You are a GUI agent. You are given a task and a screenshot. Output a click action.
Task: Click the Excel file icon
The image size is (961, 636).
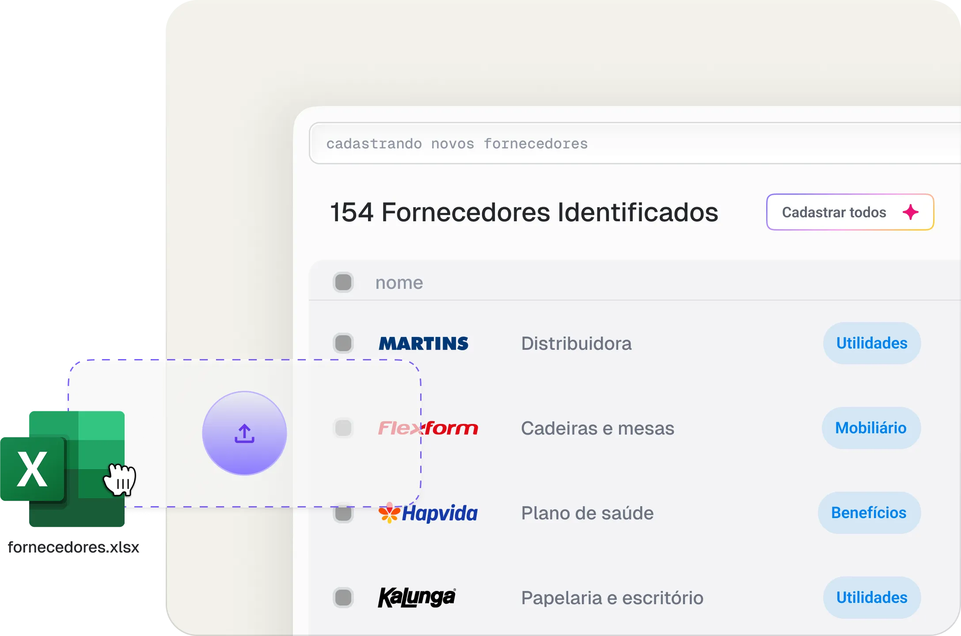click(63, 469)
